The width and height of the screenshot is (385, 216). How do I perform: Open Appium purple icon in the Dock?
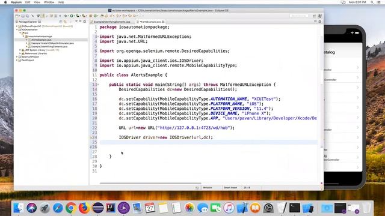click(x=124, y=208)
